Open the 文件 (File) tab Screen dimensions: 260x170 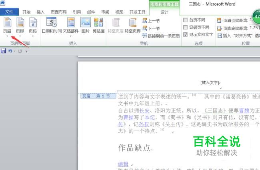click(9, 12)
